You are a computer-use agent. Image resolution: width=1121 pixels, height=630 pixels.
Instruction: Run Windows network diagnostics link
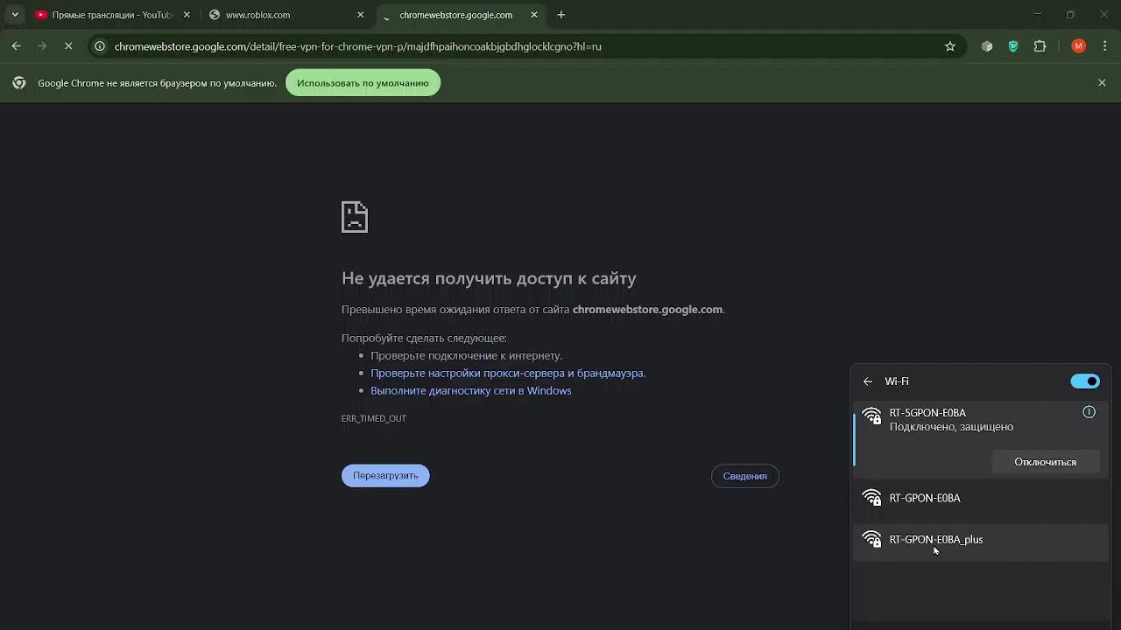(x=470, y=390)
